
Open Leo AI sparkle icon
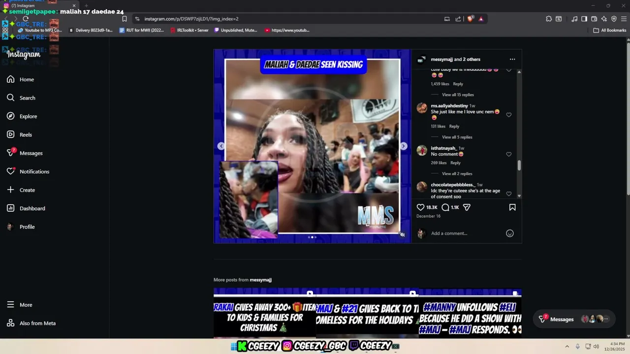[x=604, y=19]
